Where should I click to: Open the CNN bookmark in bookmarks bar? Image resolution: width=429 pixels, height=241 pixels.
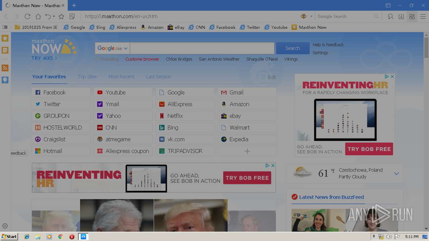pyautogui.click(x=197, y=27)
